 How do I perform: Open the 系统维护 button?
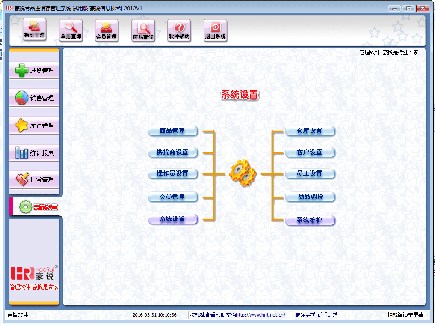310,221
